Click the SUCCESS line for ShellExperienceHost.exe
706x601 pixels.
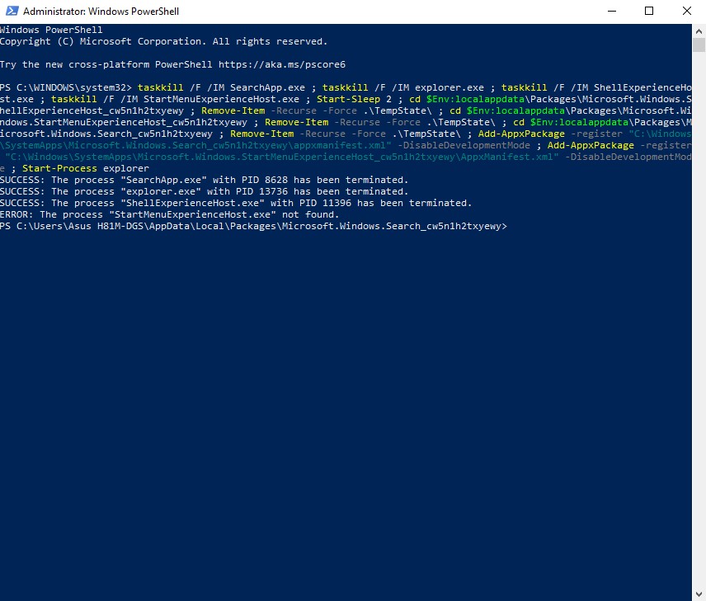click(236, 203)
